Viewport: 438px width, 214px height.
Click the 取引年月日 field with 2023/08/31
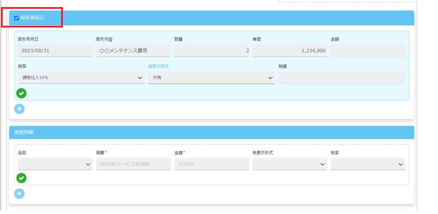[55, 51]
